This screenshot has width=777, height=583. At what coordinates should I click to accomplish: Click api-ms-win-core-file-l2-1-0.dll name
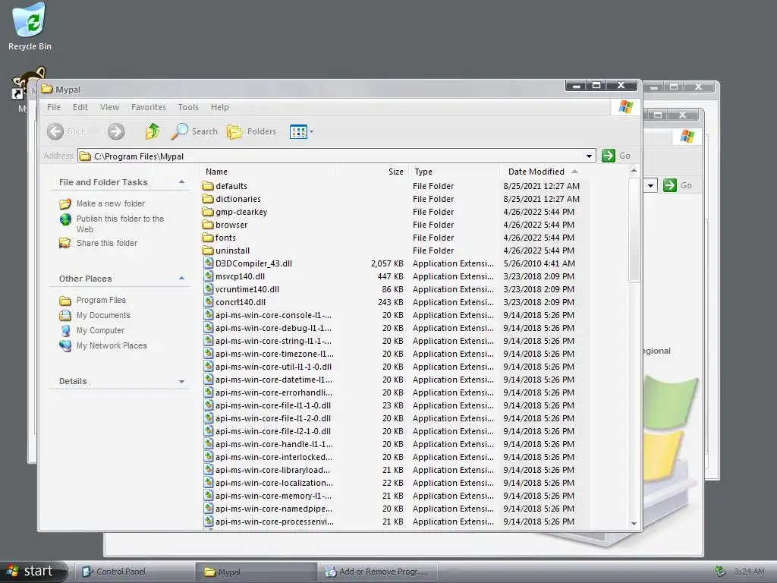(x=273, y=431)
